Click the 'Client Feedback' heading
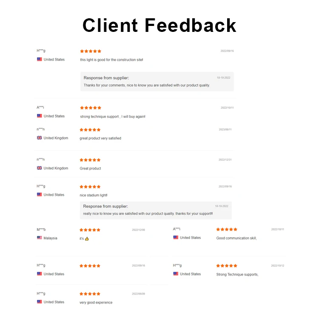This screenshot has width=319, height=318. [x=159, y=25]
